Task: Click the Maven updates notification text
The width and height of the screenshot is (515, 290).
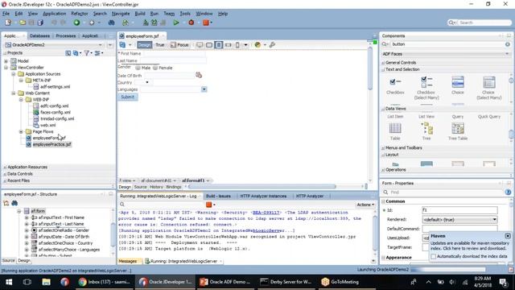Action: [x=469, y=246]
